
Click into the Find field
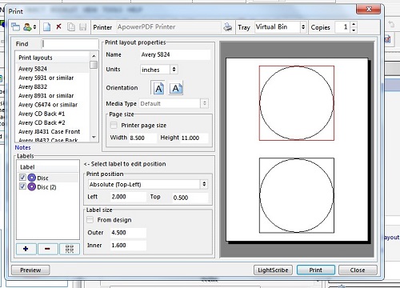point(70,44)
